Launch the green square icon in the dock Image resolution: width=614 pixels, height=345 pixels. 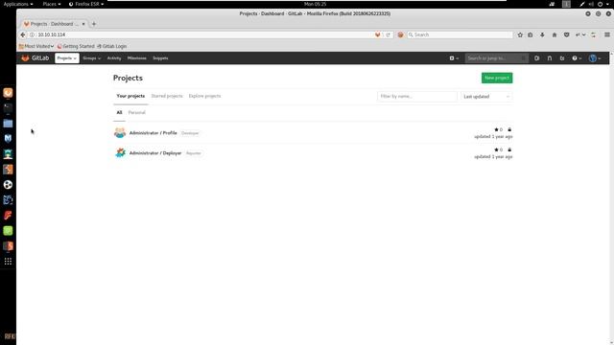point(8,230)
